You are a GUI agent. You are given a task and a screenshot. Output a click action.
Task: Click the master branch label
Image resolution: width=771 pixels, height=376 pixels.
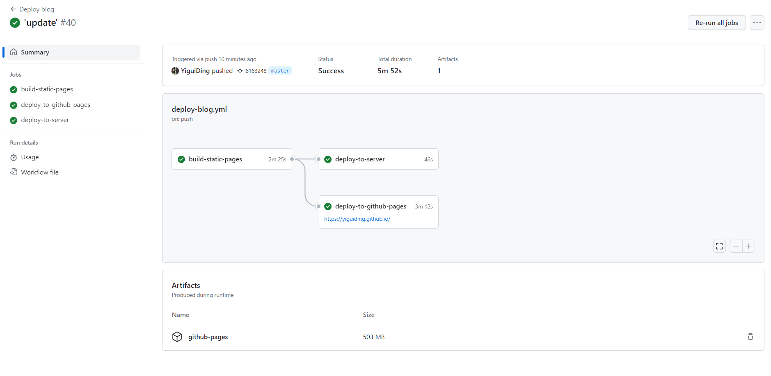pos(280,71)
